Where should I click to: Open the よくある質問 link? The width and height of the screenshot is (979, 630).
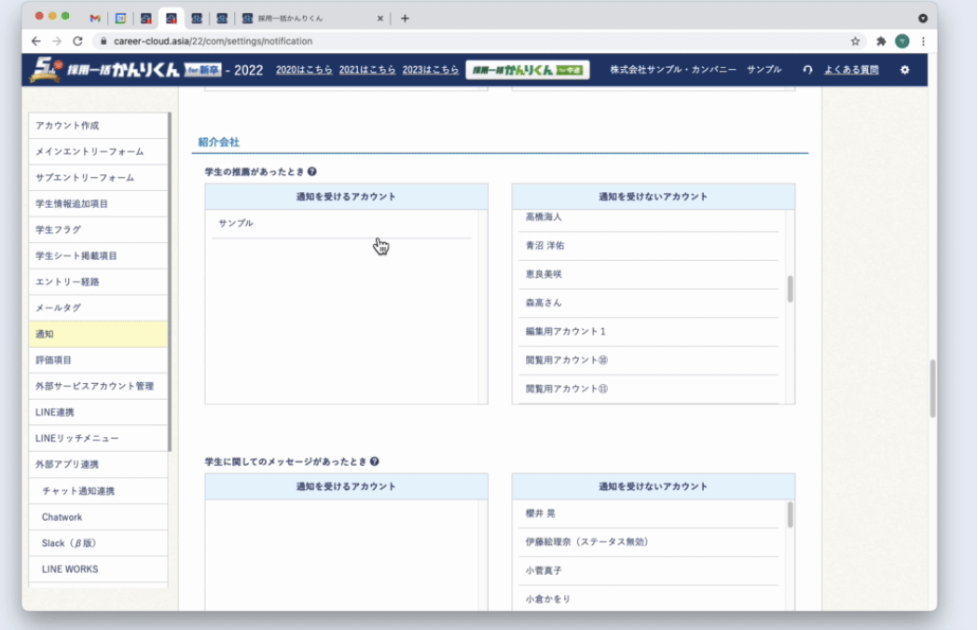tap(851, 70)
